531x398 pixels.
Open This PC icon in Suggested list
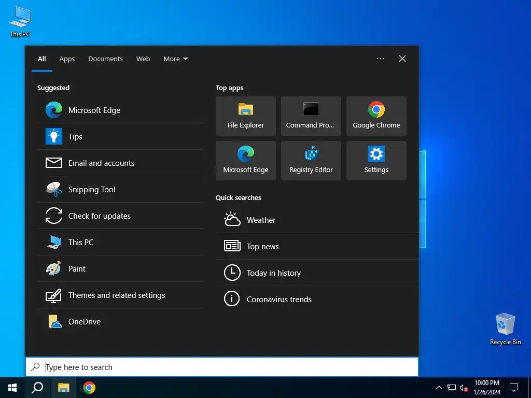click(x=54, y=242)
